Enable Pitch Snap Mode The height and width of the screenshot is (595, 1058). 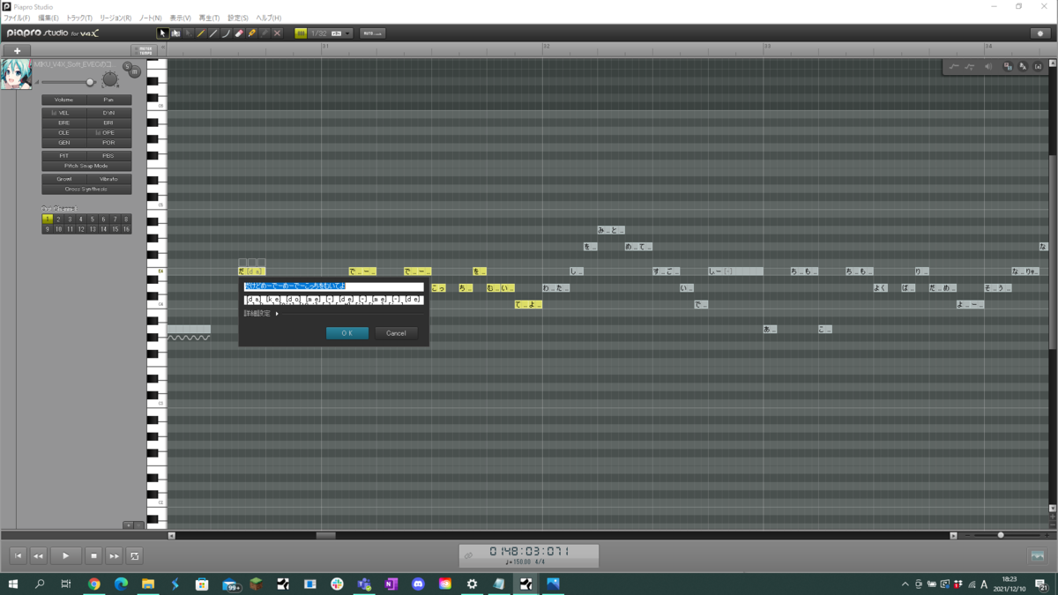[x=86, y=166]
